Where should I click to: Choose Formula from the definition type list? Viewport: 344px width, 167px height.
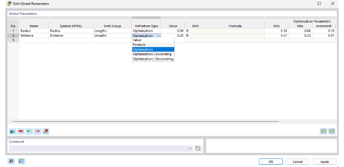153,44
